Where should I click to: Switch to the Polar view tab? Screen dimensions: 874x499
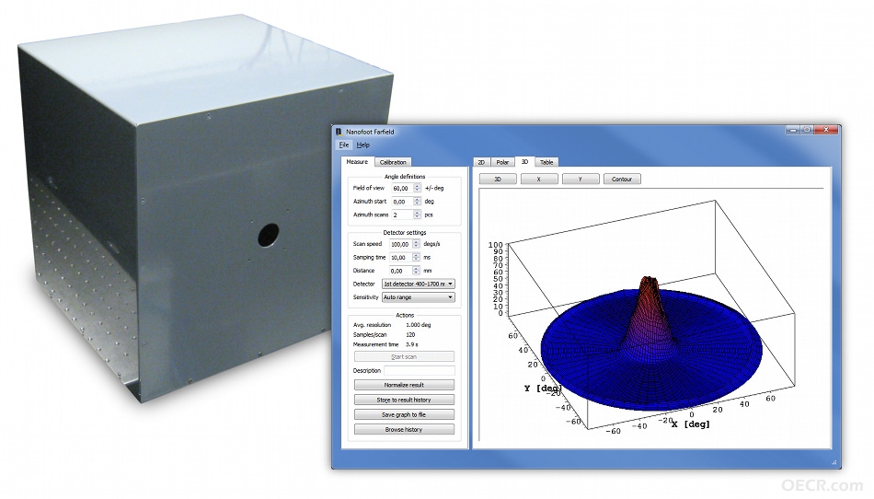(502, 162)
